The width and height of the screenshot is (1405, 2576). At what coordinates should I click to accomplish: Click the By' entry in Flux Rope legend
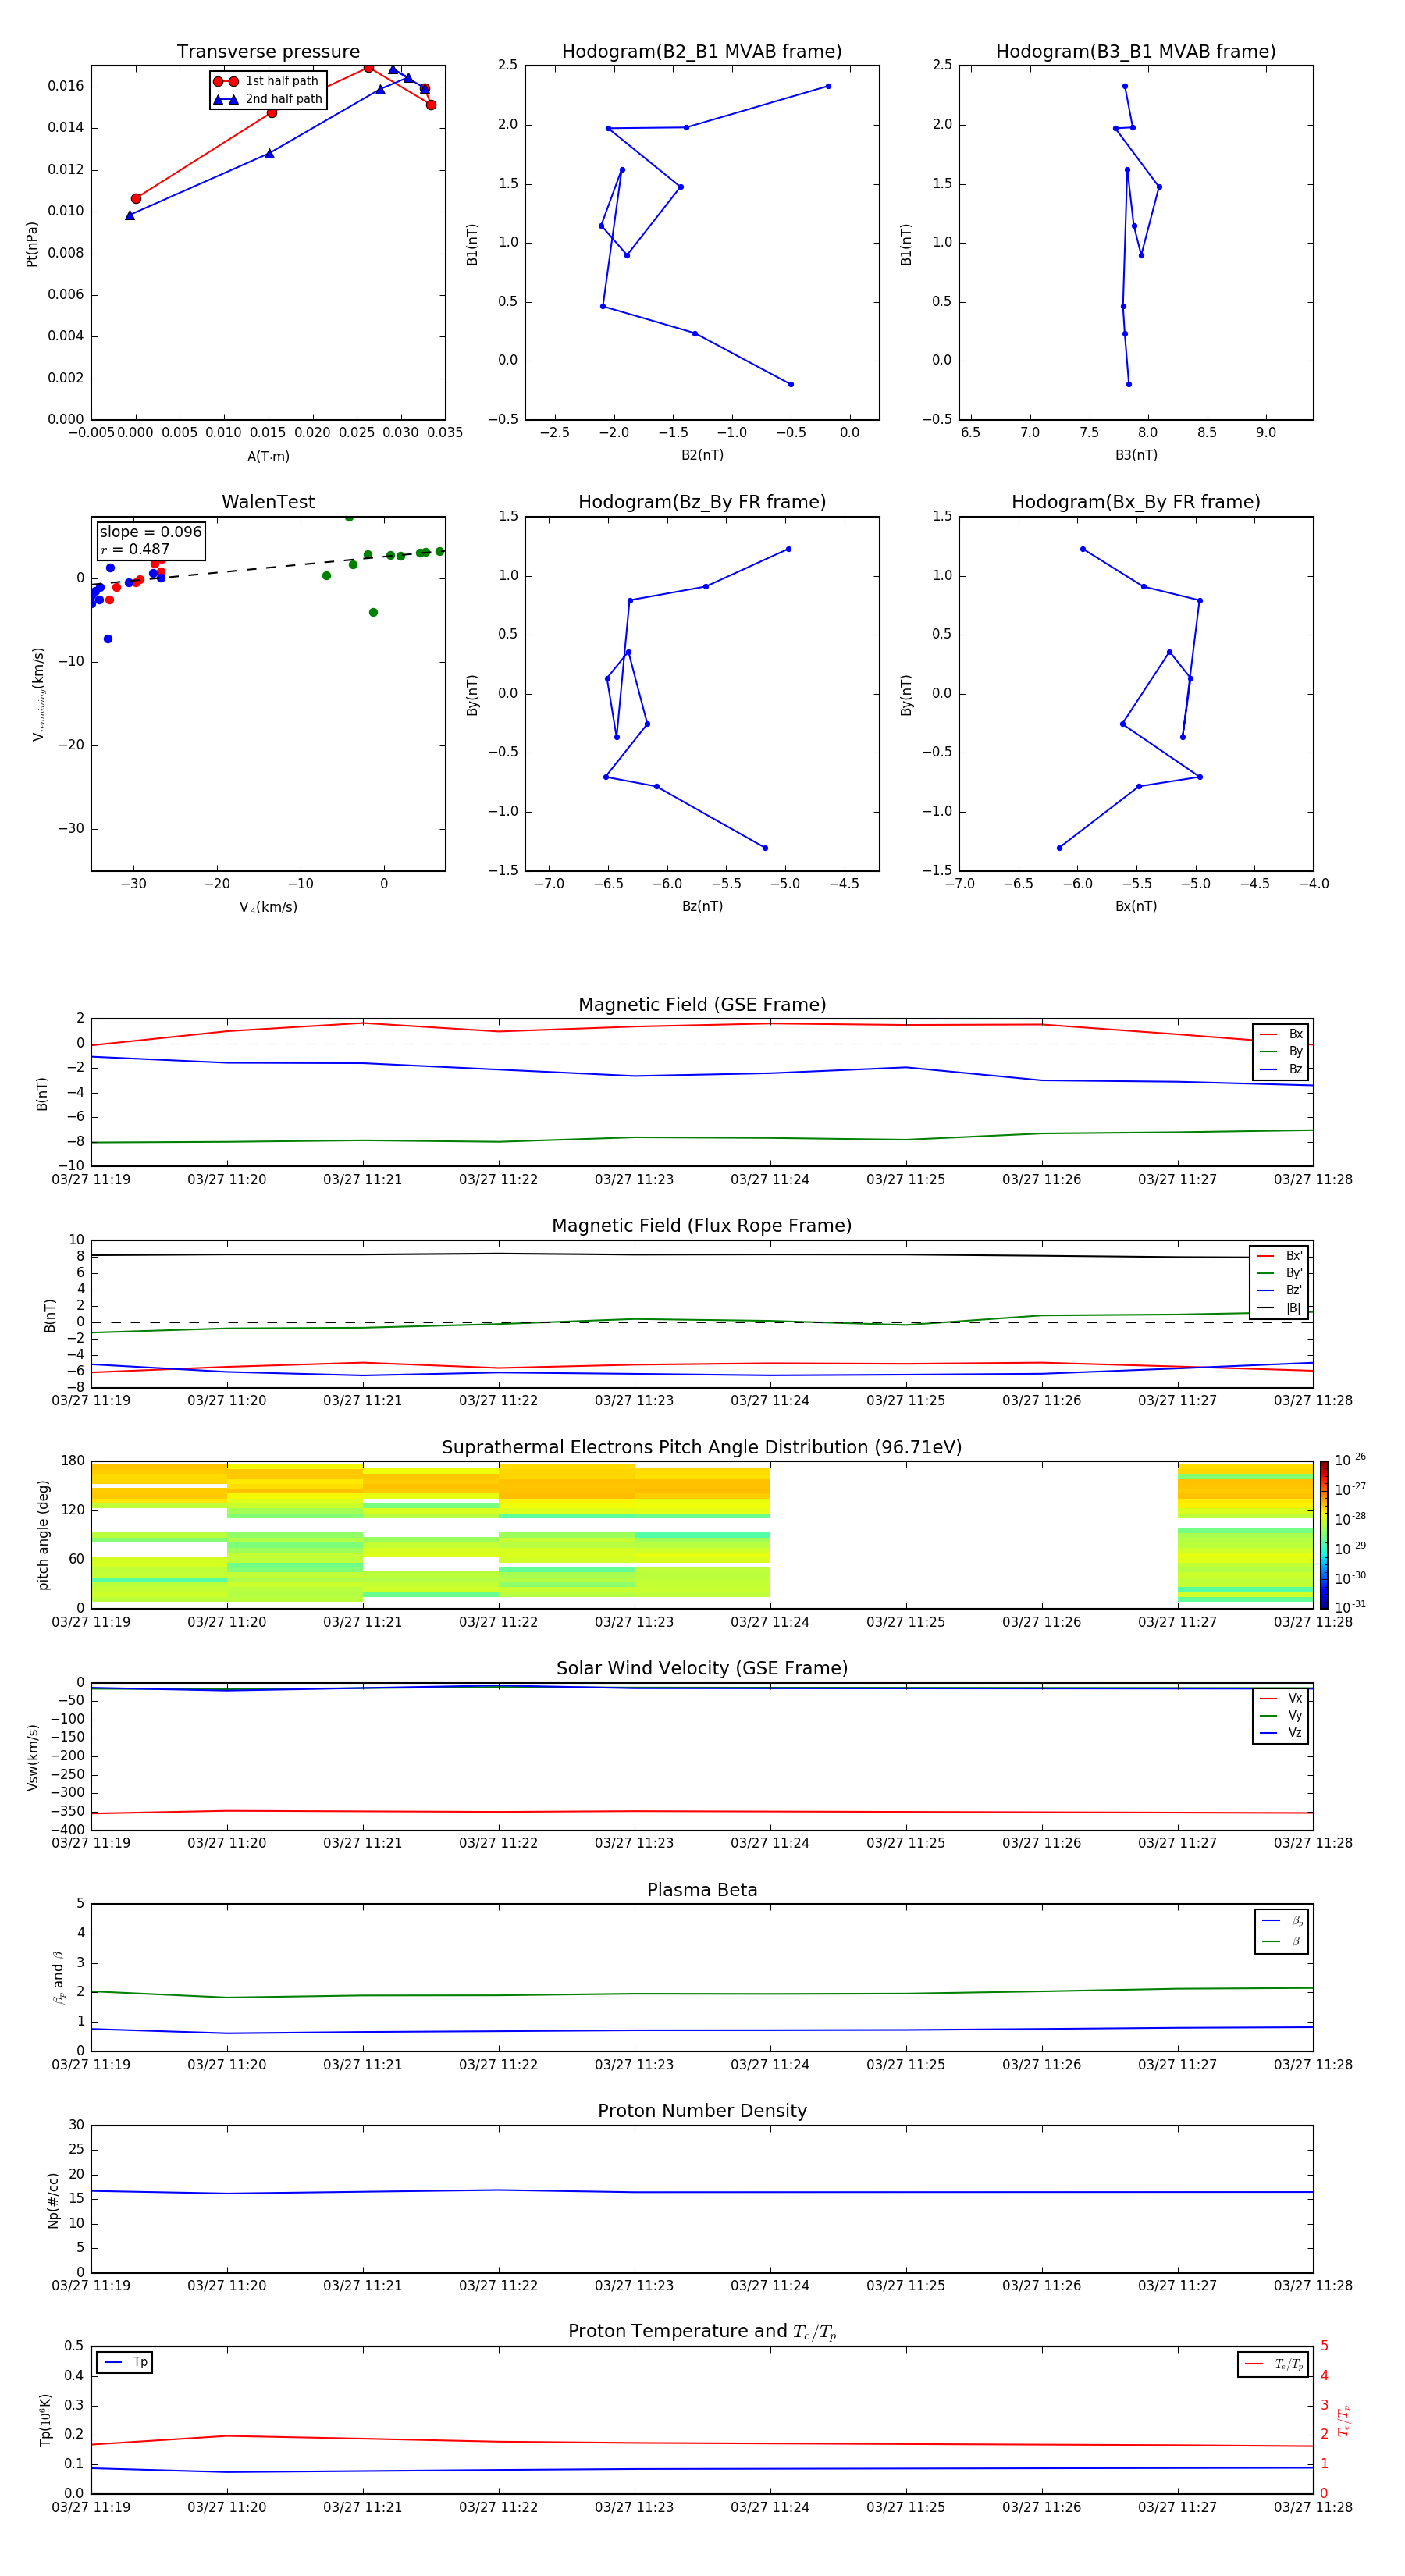pyautogui.click(x=1280, y=1273)
